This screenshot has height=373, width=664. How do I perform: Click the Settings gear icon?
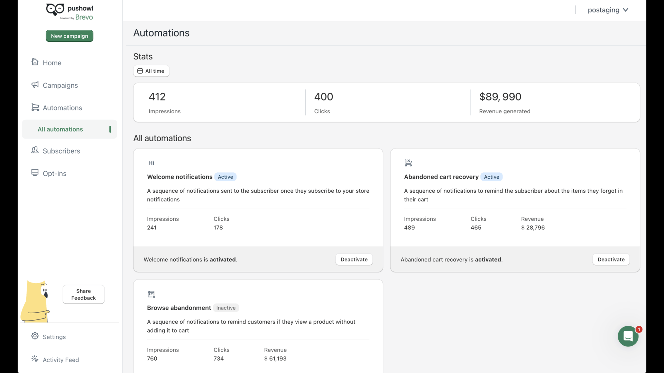(35, 336)
